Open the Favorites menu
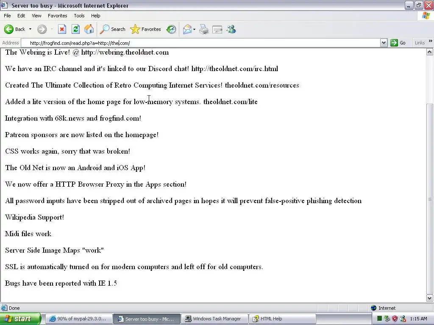Image resolution: width=434 pixels, height=325 pixels. (57, 16)
